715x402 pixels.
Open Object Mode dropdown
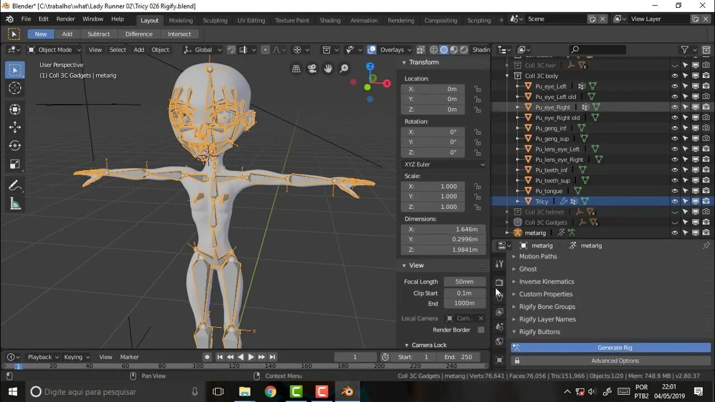[55, 50]
